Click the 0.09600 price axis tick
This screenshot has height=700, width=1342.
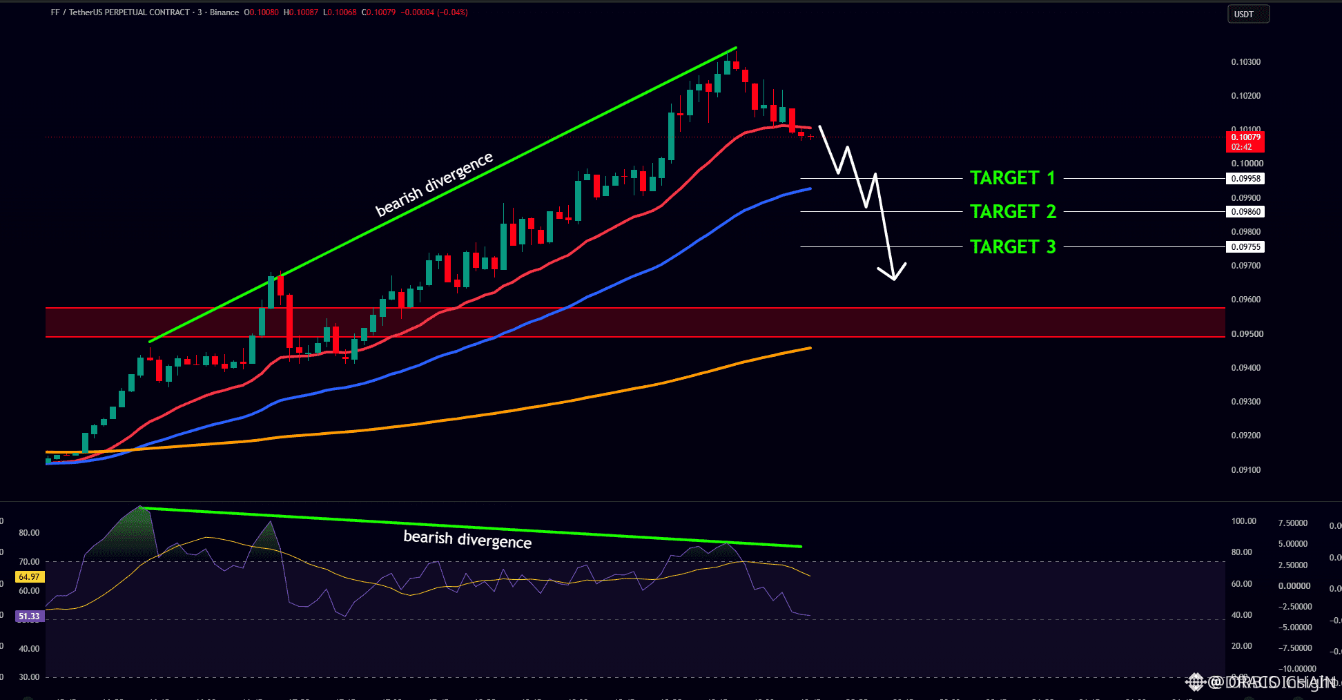pos(1246,300)
